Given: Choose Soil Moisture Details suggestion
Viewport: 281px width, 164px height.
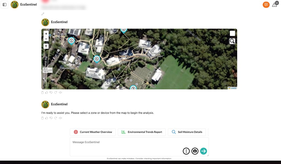Looking at the screenshot, I should pyautogui.click(x=187, y=132).
